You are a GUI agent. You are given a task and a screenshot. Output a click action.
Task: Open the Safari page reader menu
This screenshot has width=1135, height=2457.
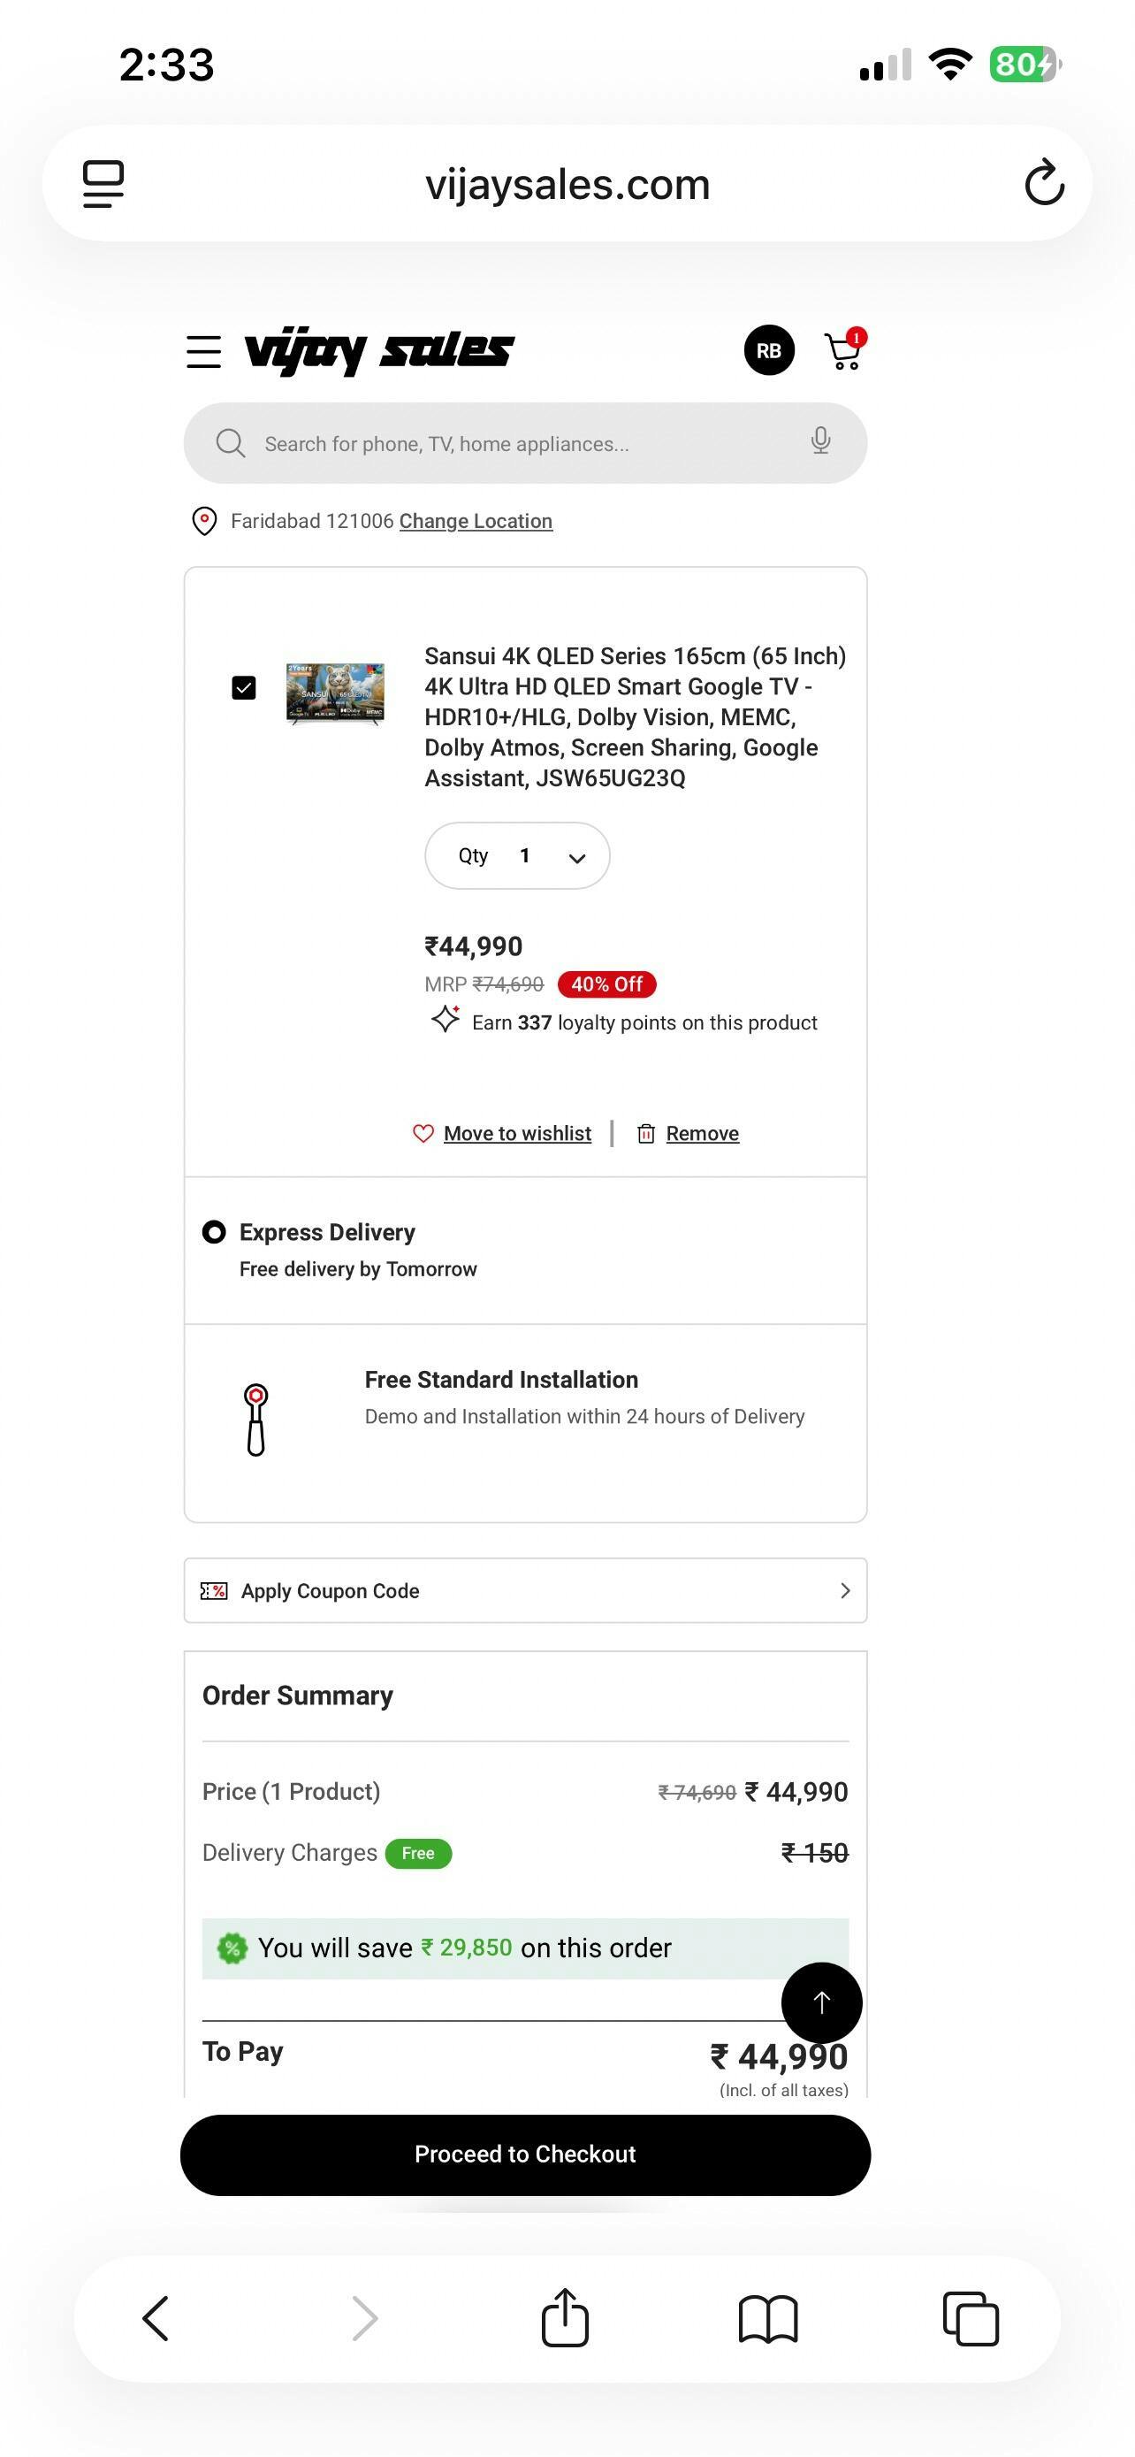click(103, 183)
